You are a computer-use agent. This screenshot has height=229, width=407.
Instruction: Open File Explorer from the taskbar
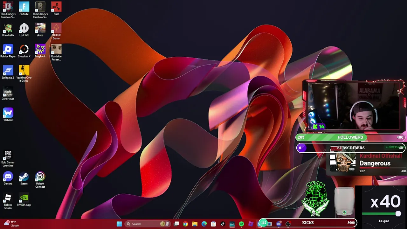tap(195, 224)
